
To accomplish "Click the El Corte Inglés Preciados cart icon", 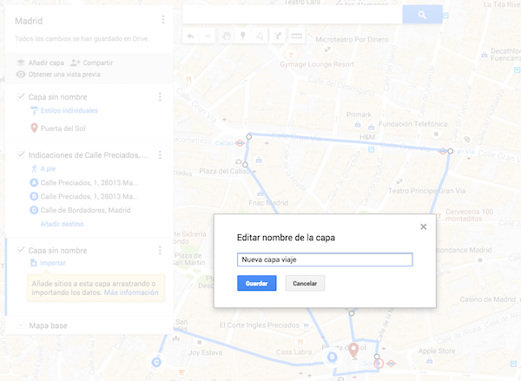I will (306, 325).
